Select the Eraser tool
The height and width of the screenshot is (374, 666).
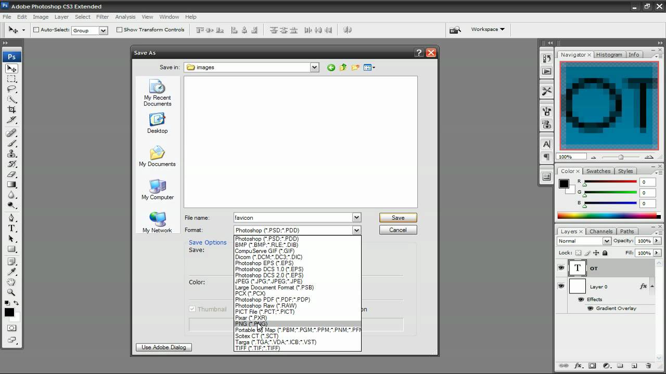coord(11,175)
